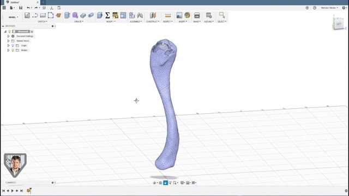Open Display Settings monitor icon

(x=183, y=183)
